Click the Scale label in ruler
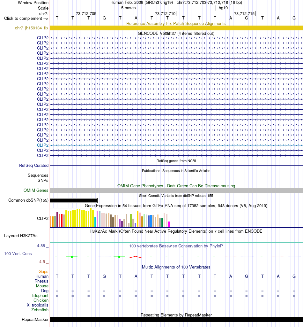Image resolution: width=303 pixels, height=327 pixels. (x=43, y=8)
